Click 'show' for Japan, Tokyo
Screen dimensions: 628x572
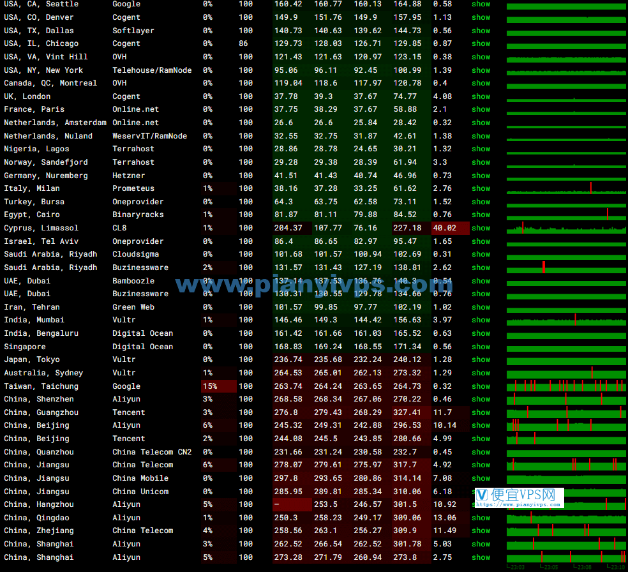tap(481, 359)
